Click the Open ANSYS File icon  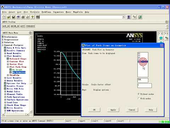coord(8,17)
